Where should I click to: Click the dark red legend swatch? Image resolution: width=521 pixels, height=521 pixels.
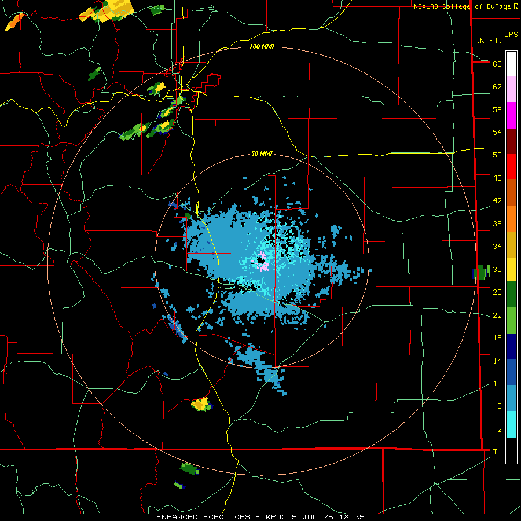click(x=511, y=141)
